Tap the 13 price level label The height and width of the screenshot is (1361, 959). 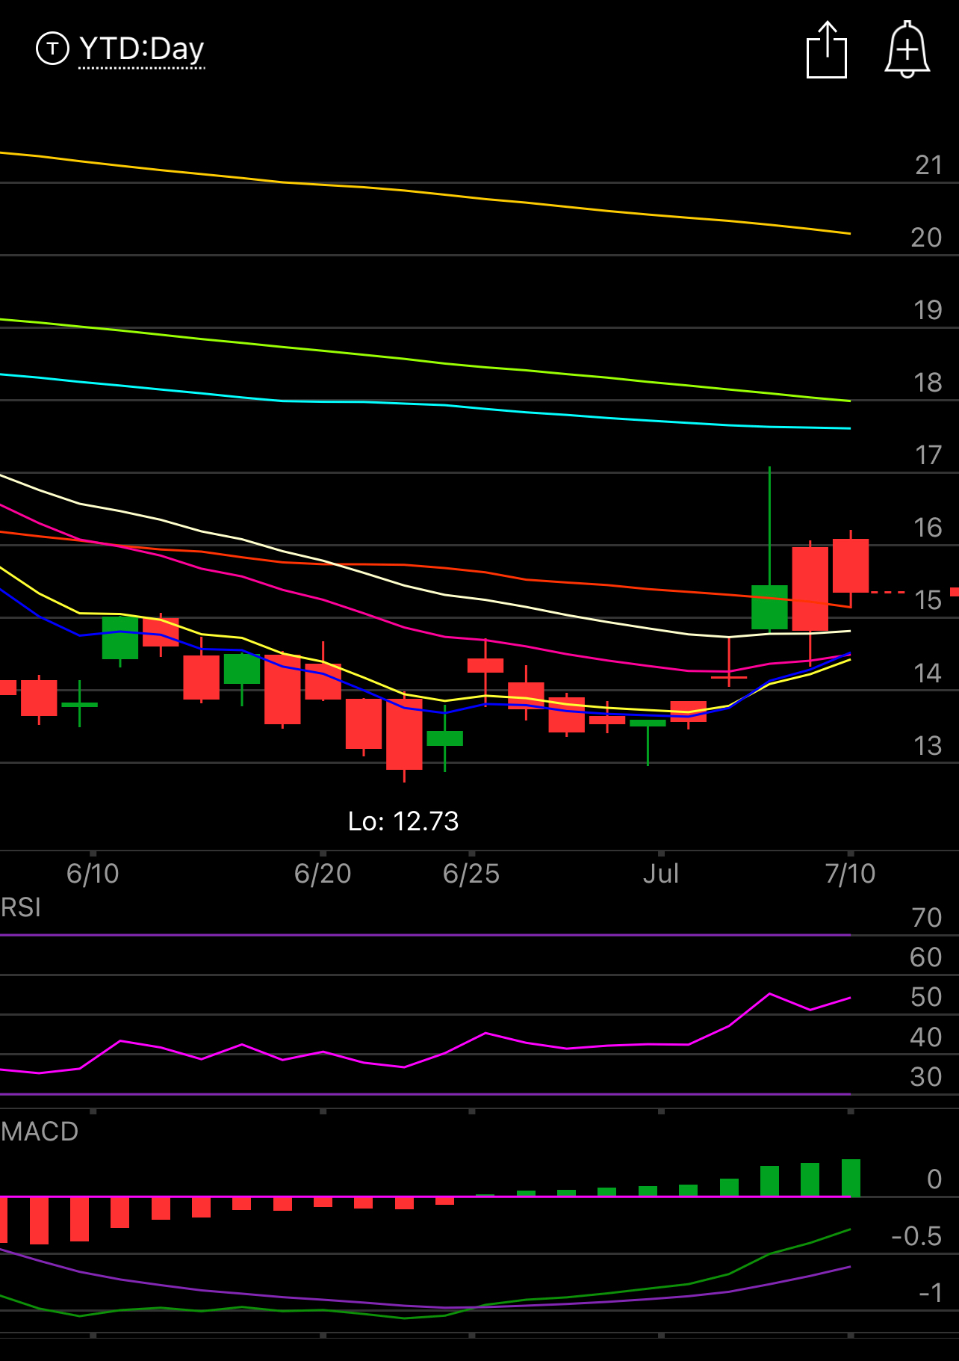coord(928,746)
